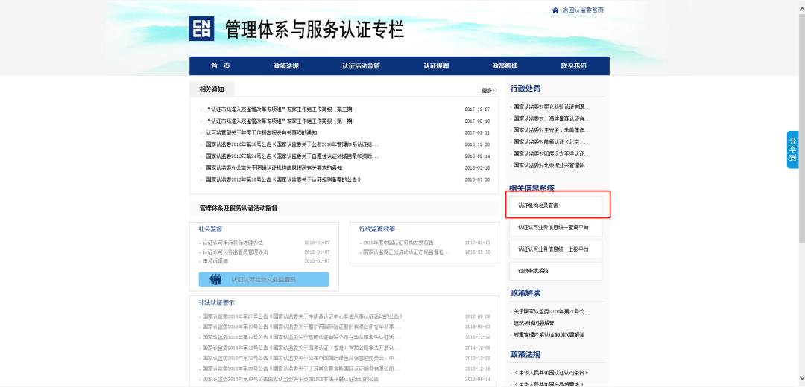Click the 政策法规 sidebar heading
This screenshot has width=805, height=387.
pyautogui.click(x=525, y=355)
